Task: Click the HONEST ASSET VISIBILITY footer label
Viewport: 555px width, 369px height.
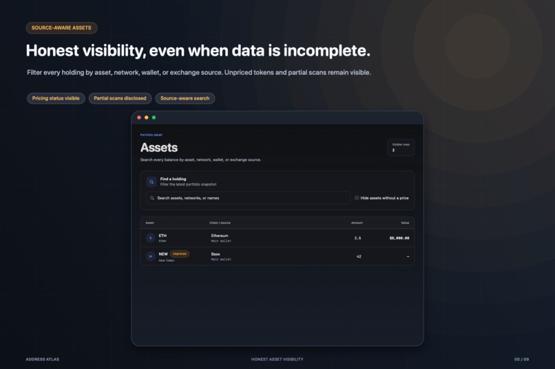Action: (x=277, y=359)
